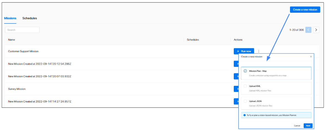Click the Schedules column header
The width and height of the screenshot is (325, 130).
click(x=193, y=40)
